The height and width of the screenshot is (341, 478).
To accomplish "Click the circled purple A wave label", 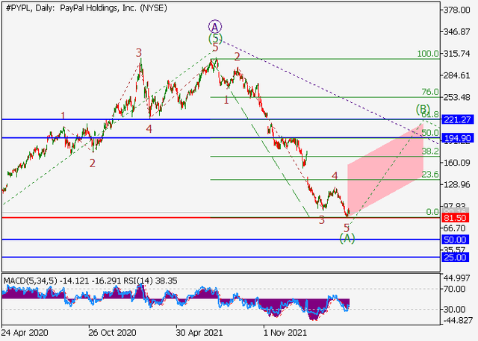I will click(x=215, y=25).
